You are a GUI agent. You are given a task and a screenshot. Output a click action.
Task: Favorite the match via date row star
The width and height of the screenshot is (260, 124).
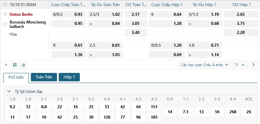5,4
